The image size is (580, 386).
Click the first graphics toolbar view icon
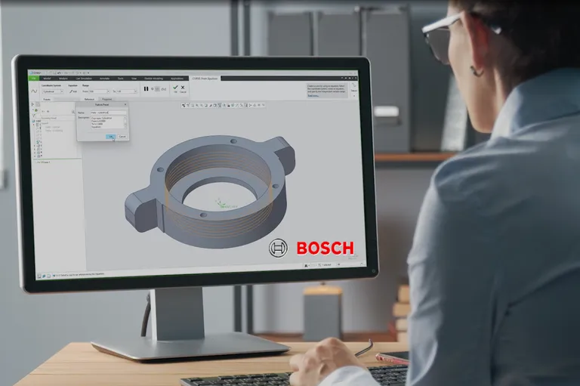click(185, 105)
